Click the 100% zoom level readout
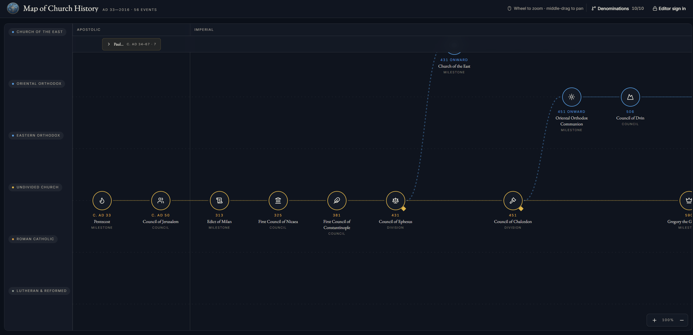Screen dimensions: 693x335 click(x=668, y=320)
